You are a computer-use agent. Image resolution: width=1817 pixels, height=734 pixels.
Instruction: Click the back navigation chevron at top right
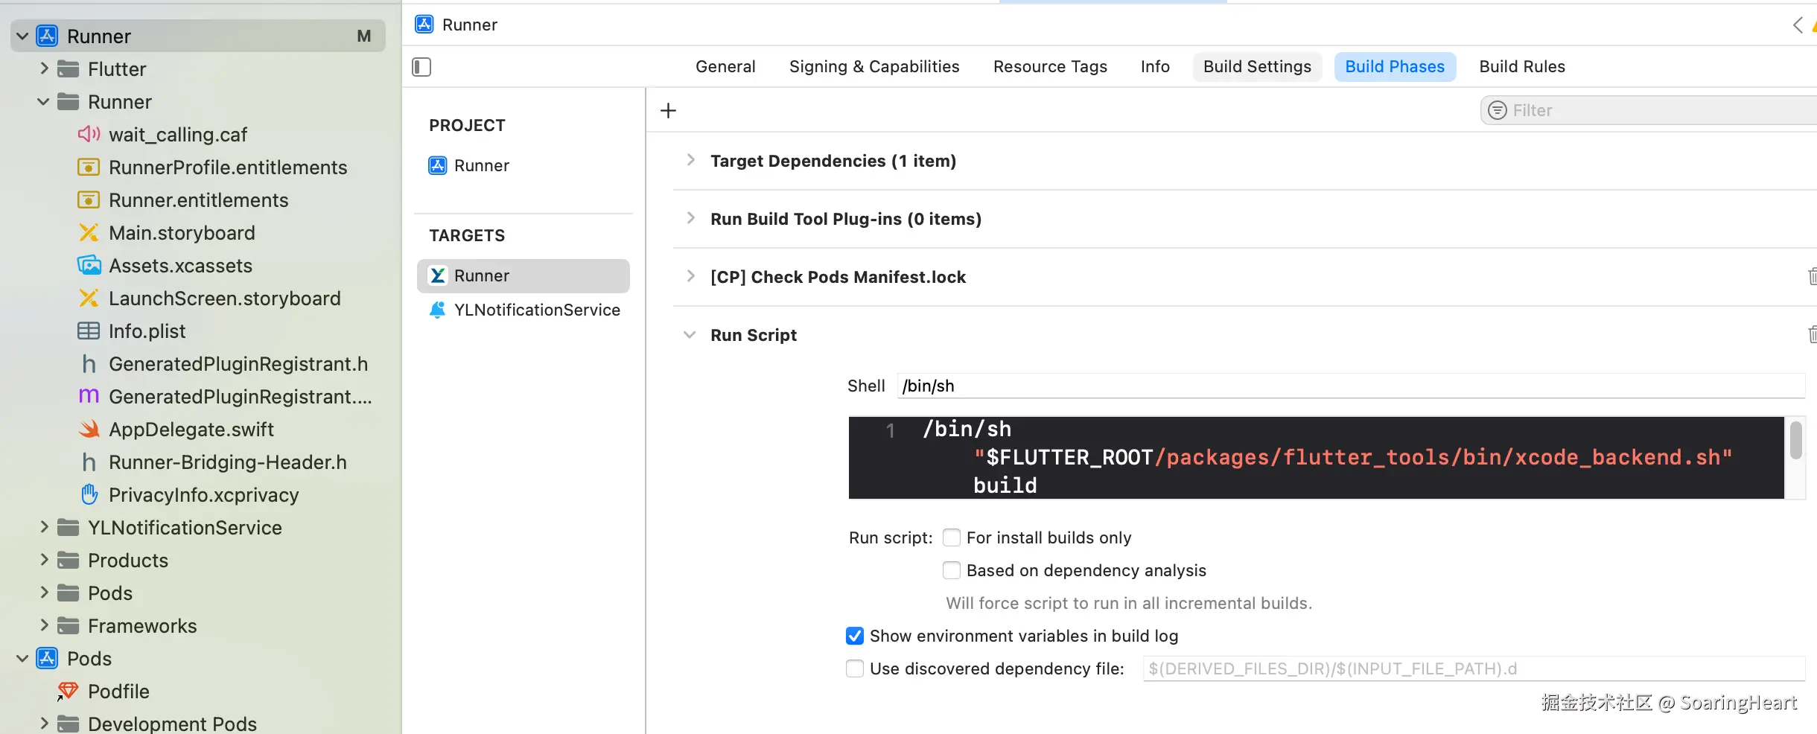coord(1798,25)
